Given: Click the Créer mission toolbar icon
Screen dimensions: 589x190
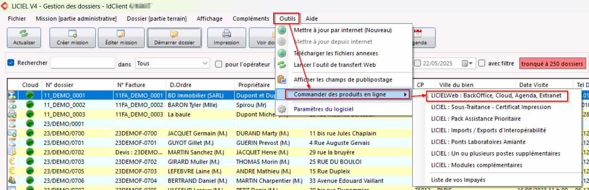Looking at the screenshot, I should point(72,34).
